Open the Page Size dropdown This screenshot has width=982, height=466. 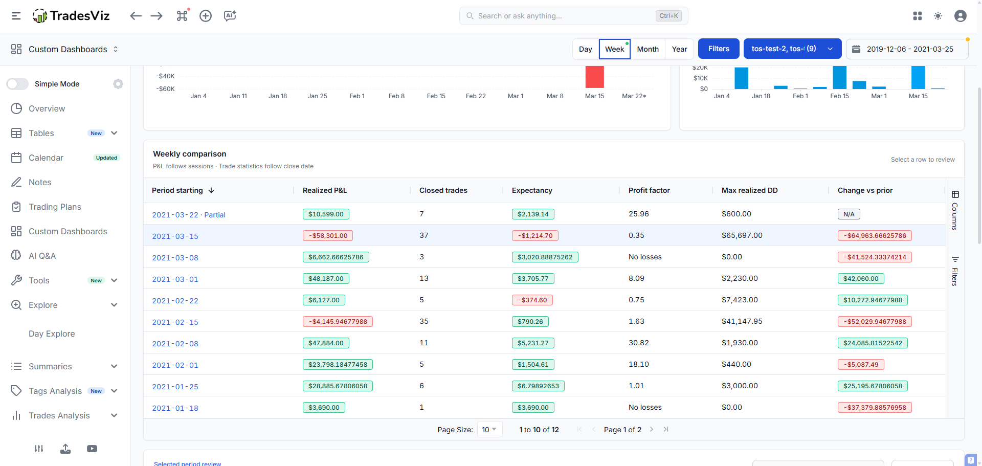[489, 430]
